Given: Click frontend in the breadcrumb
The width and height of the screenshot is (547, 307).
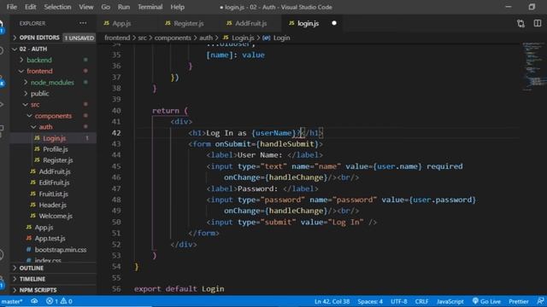Looking at the screenshot, I should [117, 38].
